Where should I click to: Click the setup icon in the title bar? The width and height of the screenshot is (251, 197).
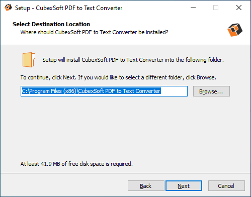point(8,8)
